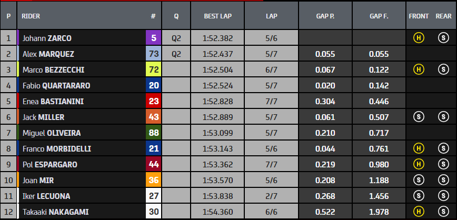Click Alex Marquez's number 73 badge
Viewport: 457px width, 220px height.
(153, 54)
